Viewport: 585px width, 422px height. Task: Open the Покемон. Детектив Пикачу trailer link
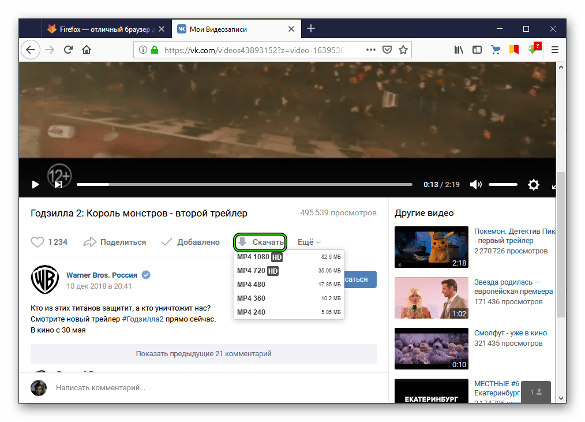pos(515,236)
